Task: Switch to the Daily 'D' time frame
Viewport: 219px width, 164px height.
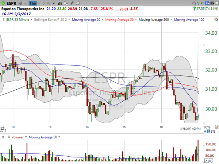Action: coord(43,4)
